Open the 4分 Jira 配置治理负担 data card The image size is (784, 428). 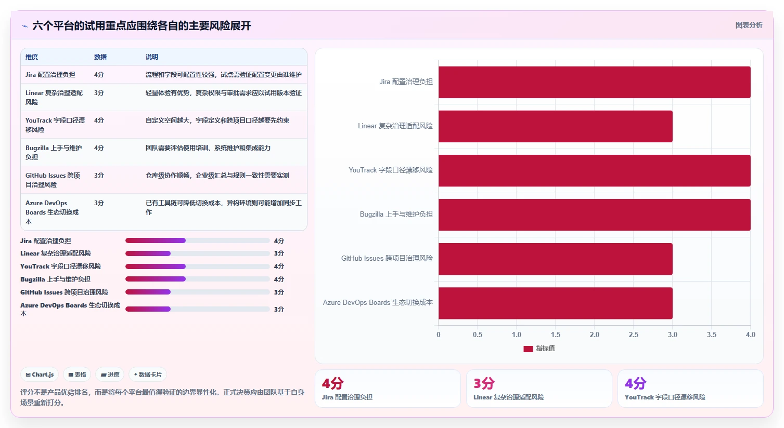tap(388, 389)
